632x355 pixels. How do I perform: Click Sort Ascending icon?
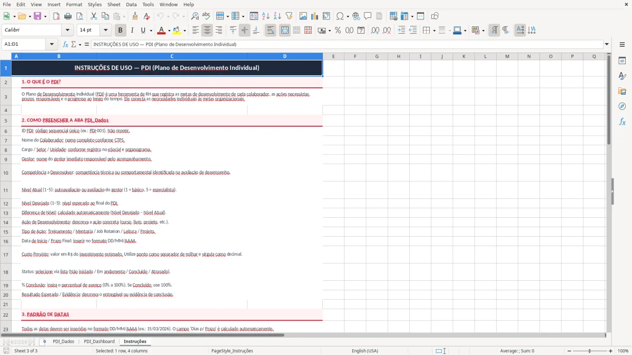265,16
